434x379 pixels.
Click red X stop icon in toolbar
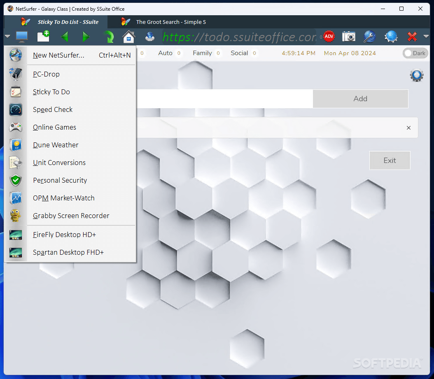412,37
